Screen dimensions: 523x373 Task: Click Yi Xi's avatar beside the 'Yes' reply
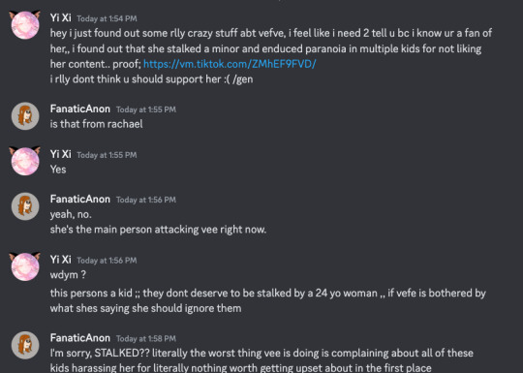click(25, 161)
